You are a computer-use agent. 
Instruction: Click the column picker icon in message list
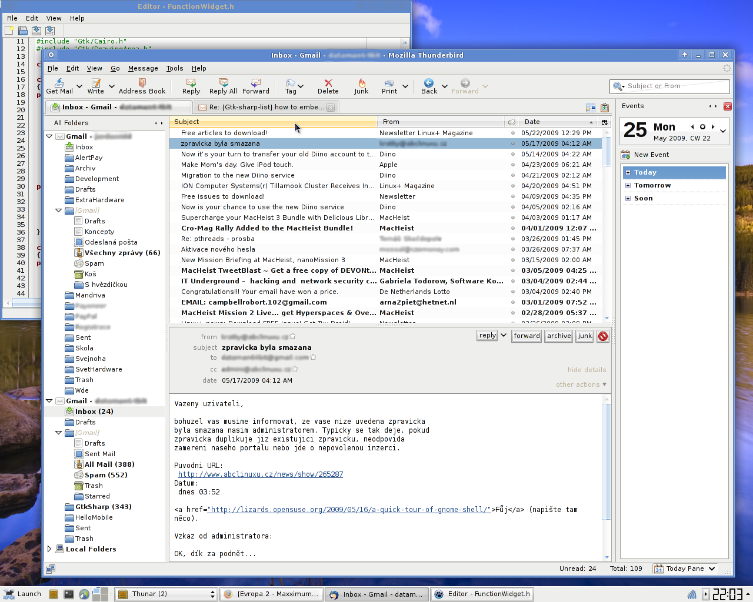point(604,122)
